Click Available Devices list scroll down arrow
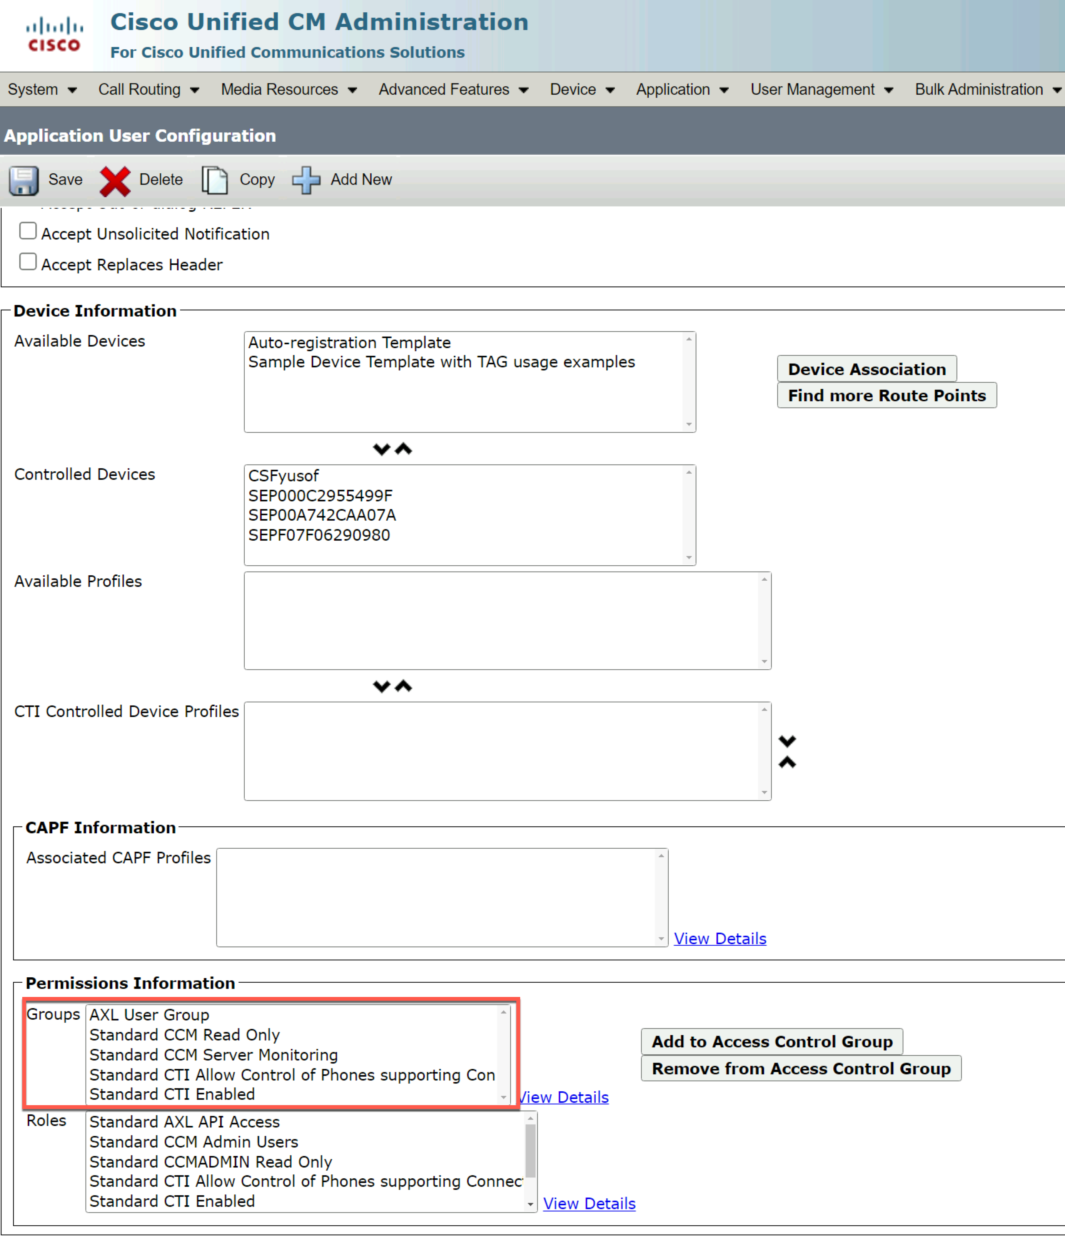 (689, 425)
